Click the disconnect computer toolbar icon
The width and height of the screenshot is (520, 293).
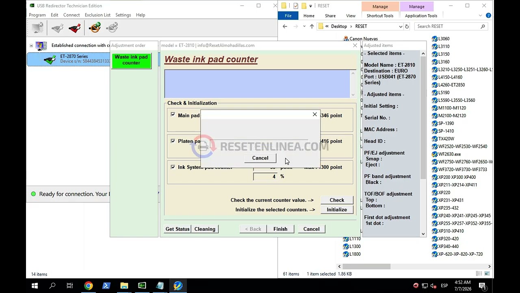pyautogui.click(x=37, y=28)
